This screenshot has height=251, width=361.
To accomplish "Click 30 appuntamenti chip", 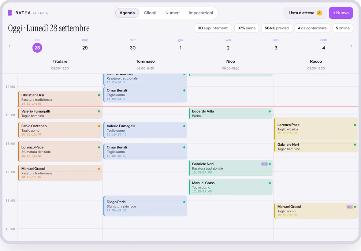I will (x=213, y=28).
